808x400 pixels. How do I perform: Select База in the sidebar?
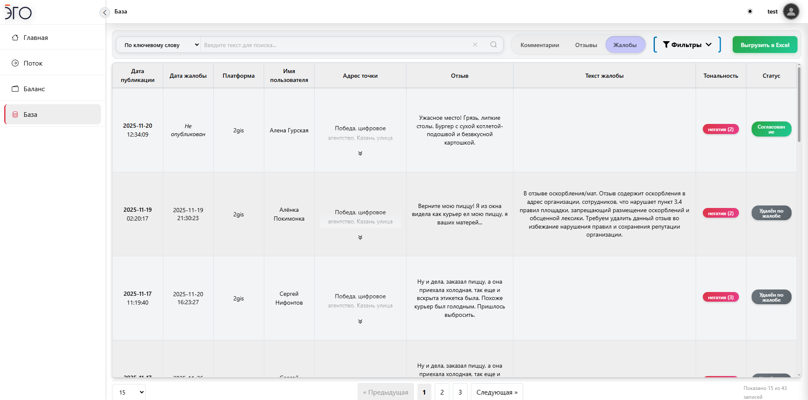(x=30, y=114)
